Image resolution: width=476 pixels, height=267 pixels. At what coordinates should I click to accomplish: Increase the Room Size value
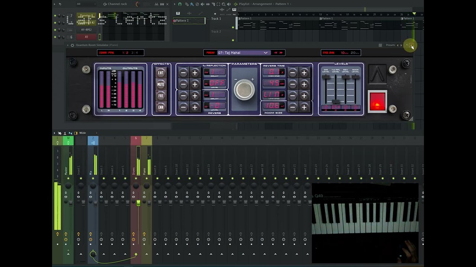tap(304, 107)
